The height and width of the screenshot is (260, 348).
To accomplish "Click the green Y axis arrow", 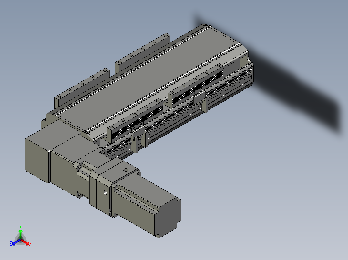I will [x=20, y=234].
